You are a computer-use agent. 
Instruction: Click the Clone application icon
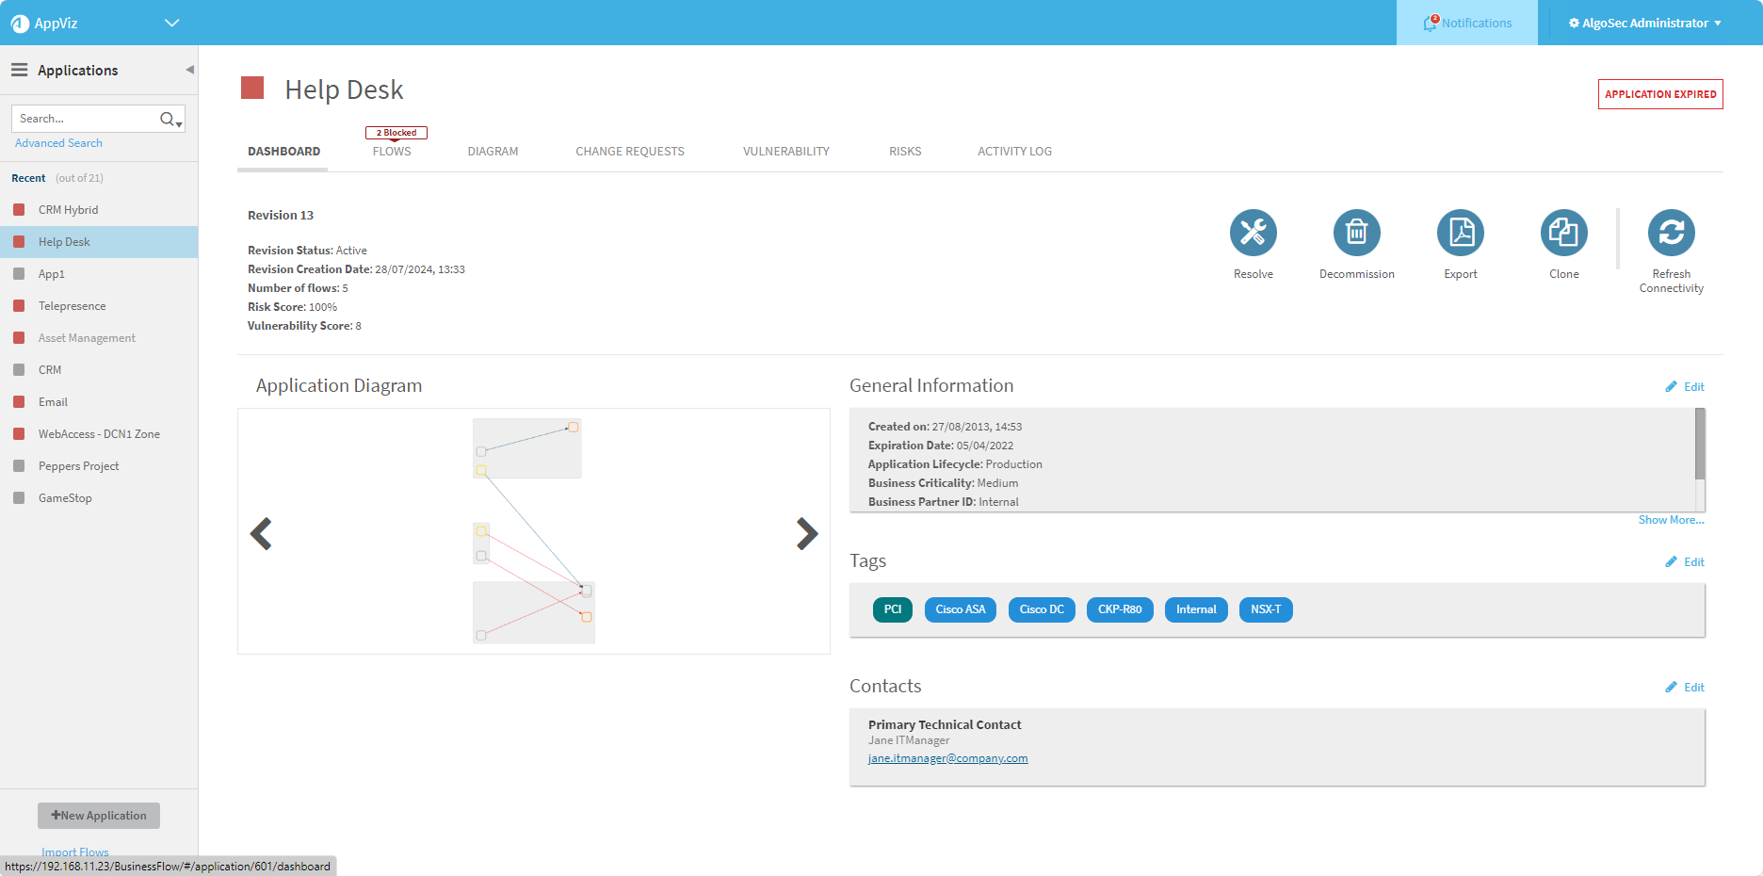1563,233
